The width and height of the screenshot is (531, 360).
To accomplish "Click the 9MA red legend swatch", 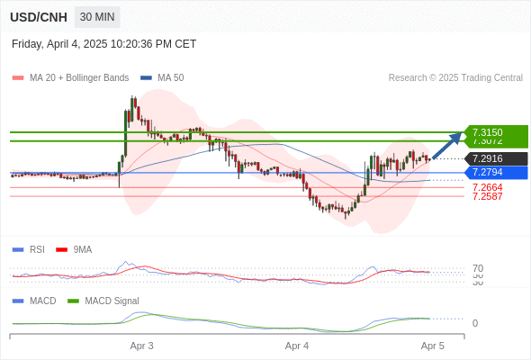I will 61,250.
